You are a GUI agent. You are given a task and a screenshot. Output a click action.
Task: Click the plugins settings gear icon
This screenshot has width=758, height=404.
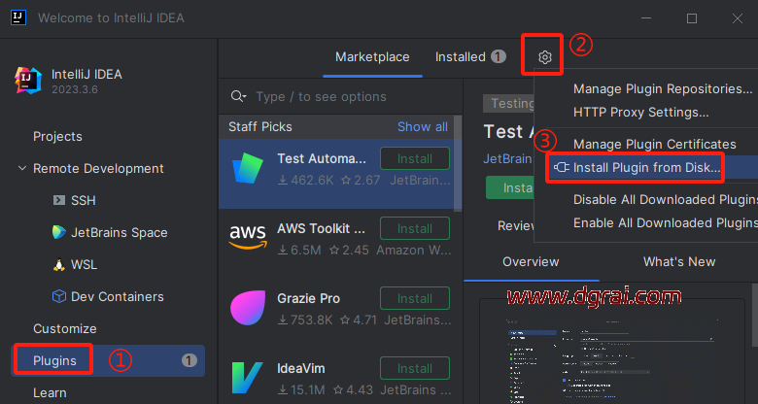(x=545, y=57)
